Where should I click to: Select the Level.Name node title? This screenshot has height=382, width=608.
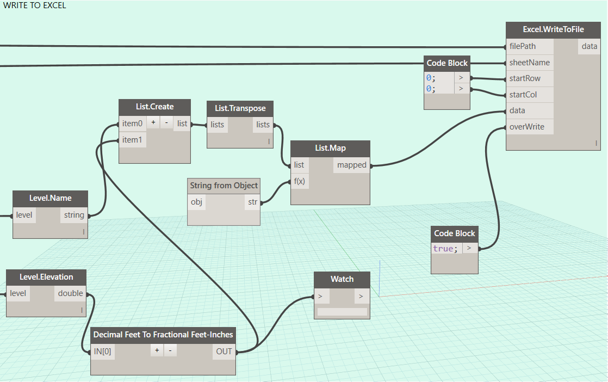(51, 198)
